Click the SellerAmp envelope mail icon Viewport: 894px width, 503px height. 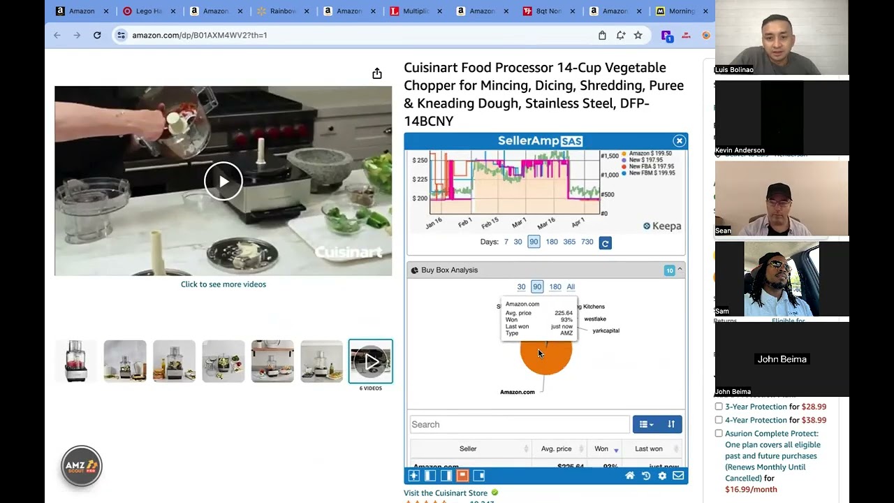pos(678,476)
